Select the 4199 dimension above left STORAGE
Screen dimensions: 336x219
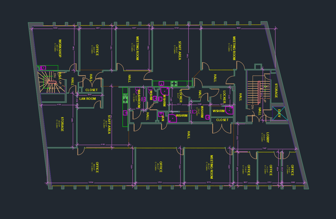[x=59, y=104]
